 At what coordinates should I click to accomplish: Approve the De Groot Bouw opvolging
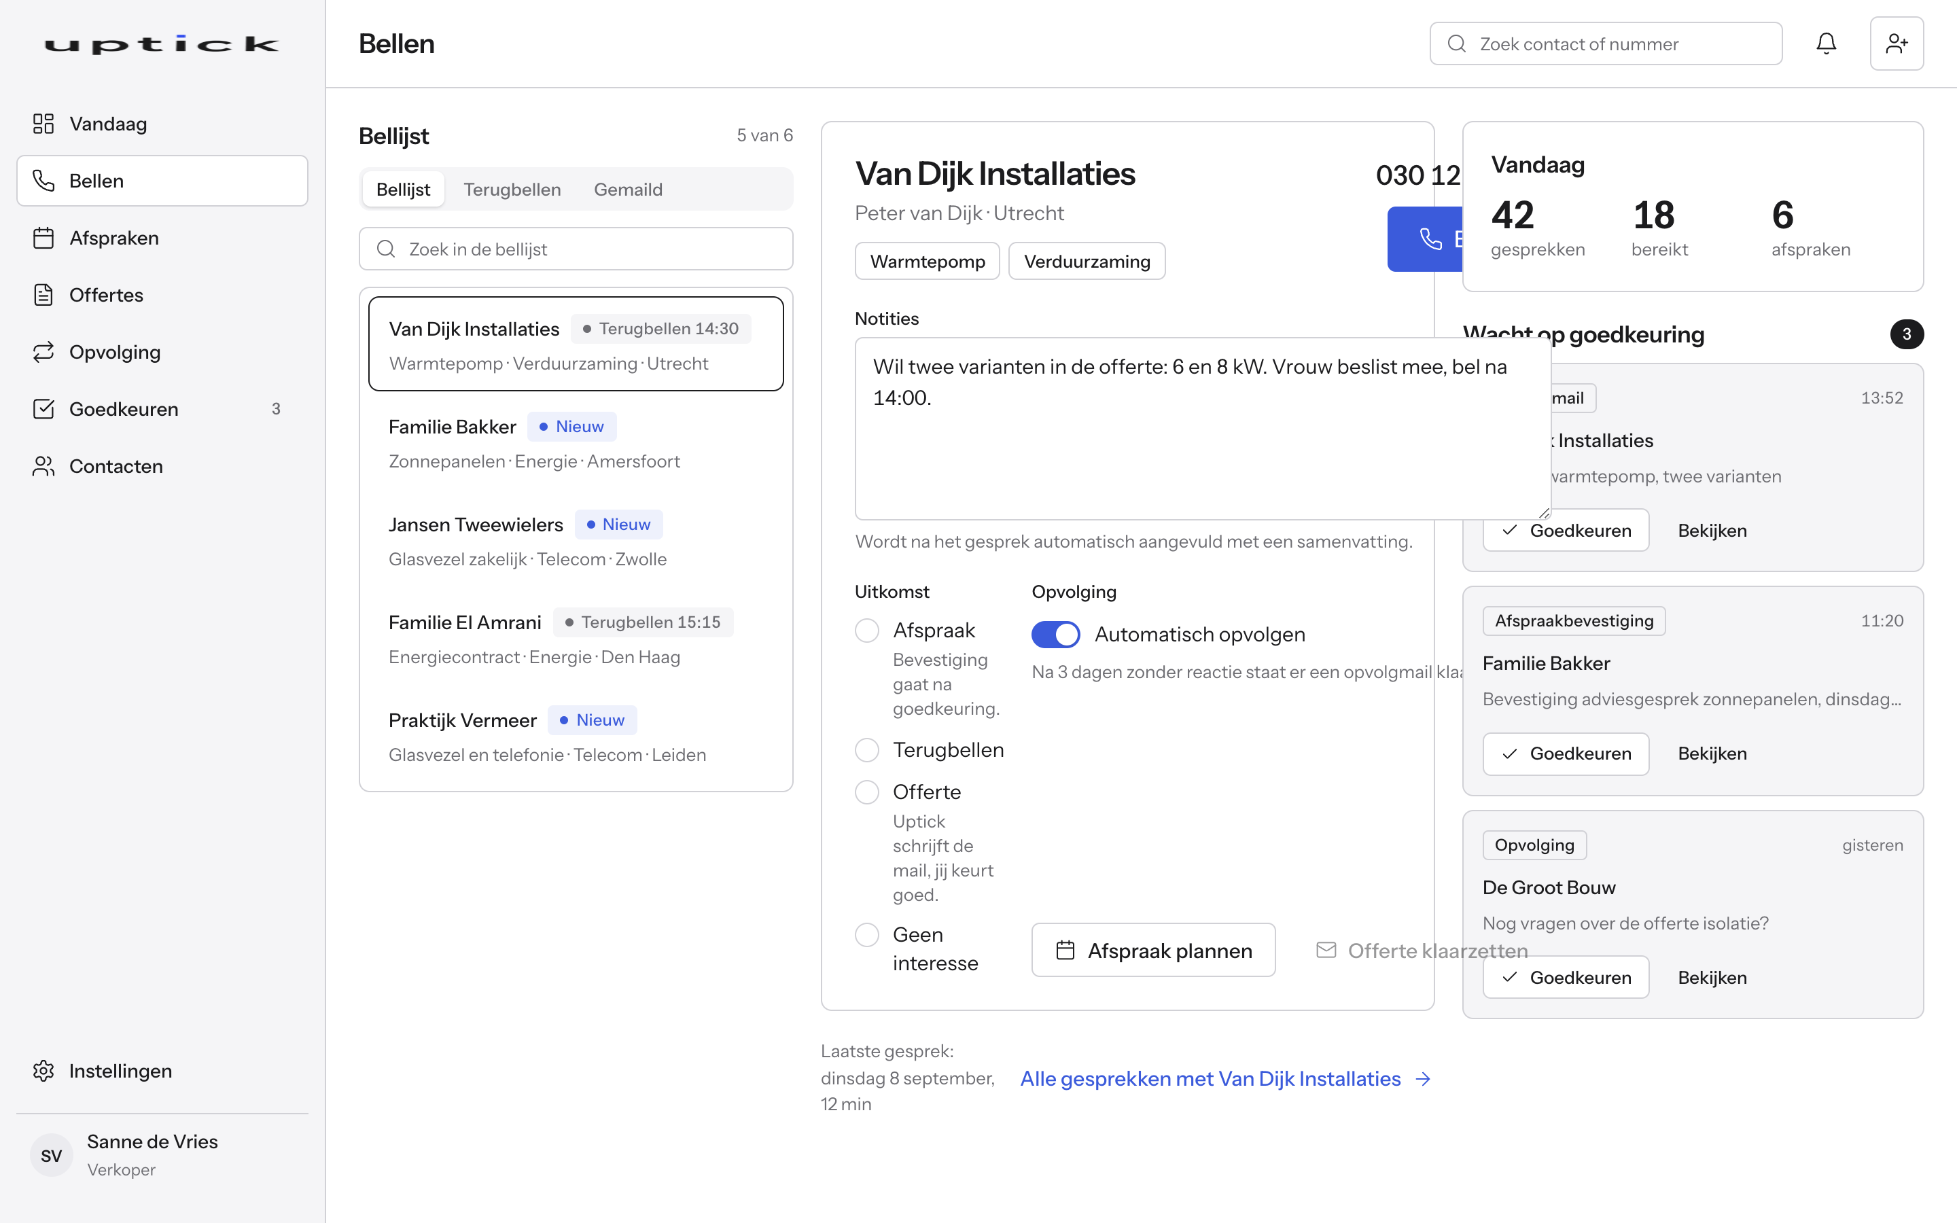(x=1566, y=977)
